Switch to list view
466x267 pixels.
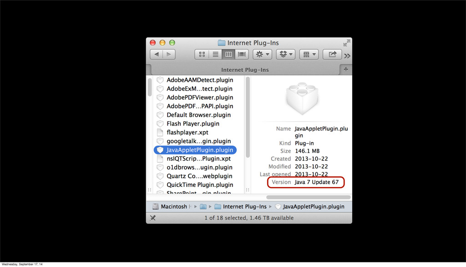click(215, 54)
